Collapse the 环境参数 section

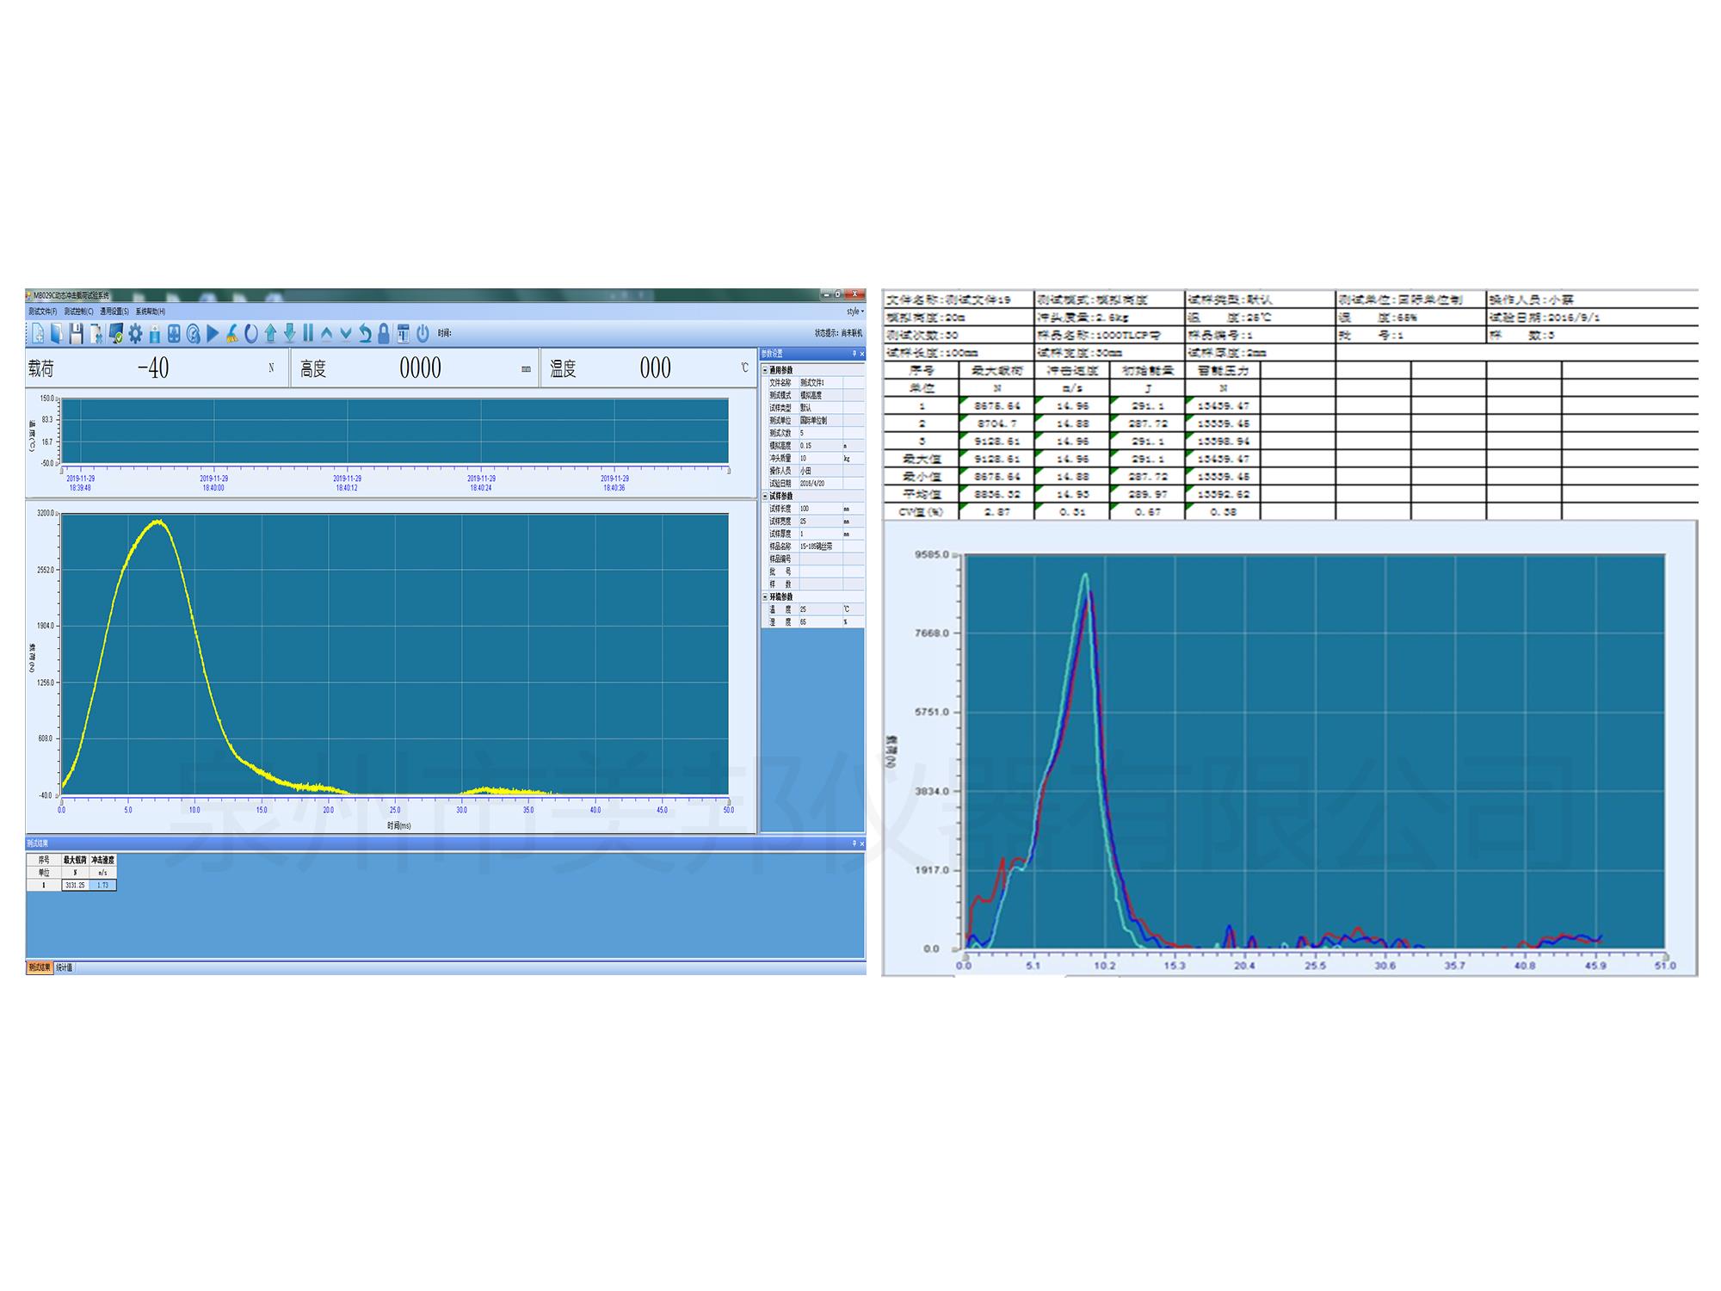pyautogui.click(x=766, y=596)
